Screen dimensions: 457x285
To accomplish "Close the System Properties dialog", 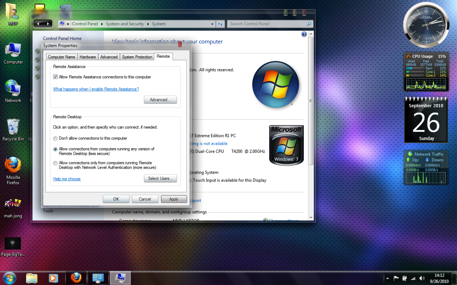I will [180, 45].
